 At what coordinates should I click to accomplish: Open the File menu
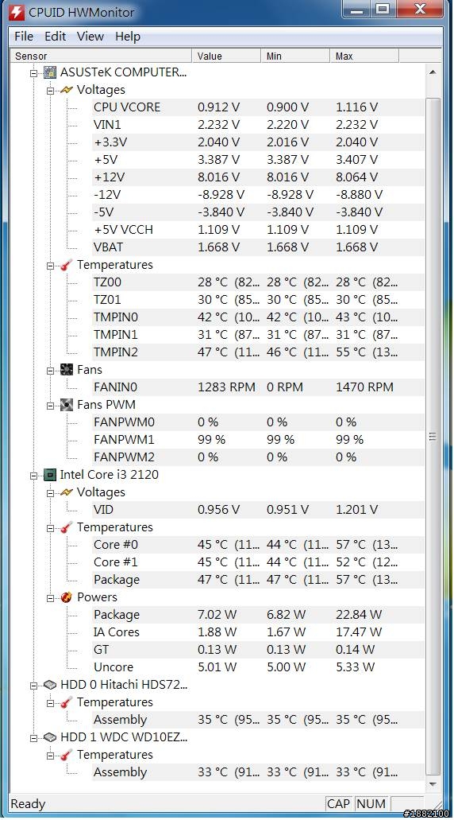tap(24, 36)
